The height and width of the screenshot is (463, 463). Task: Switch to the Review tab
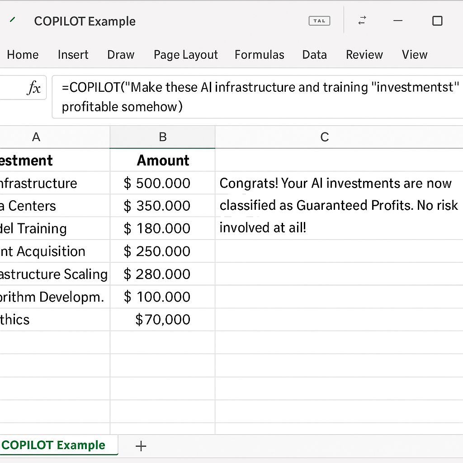[364, 55]
